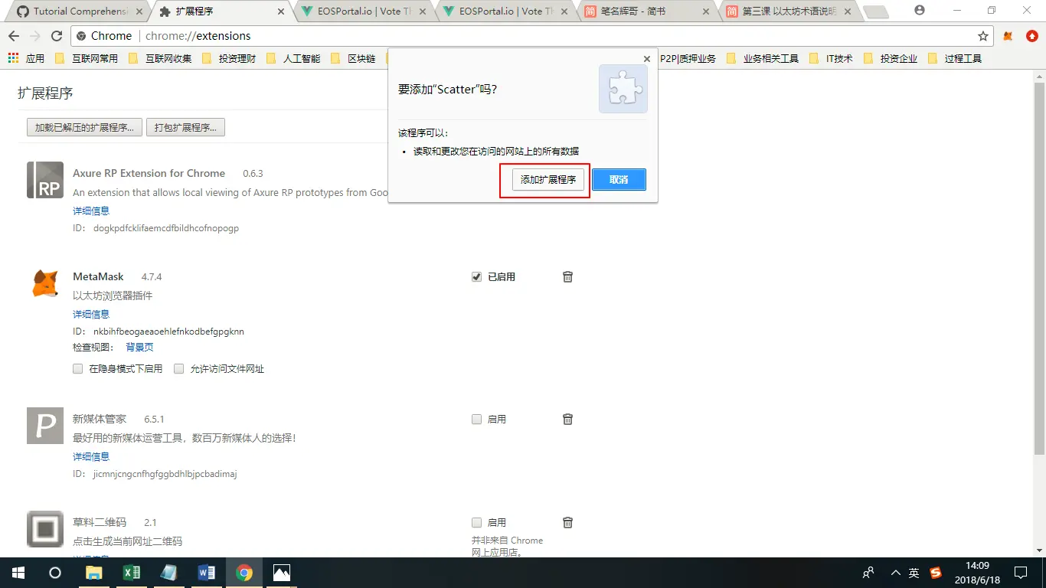
Task: Open the 区块链 bookmark folder
Action: [353, 58]
